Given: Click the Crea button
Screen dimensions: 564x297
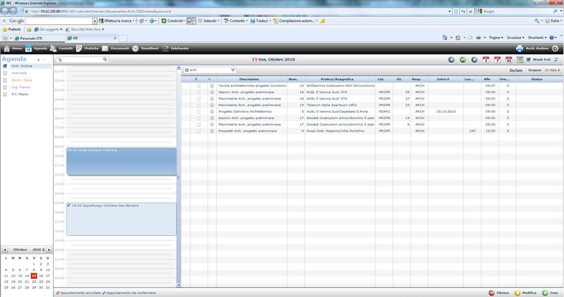Looking at the screenshot, I should [x=549, y=293].
